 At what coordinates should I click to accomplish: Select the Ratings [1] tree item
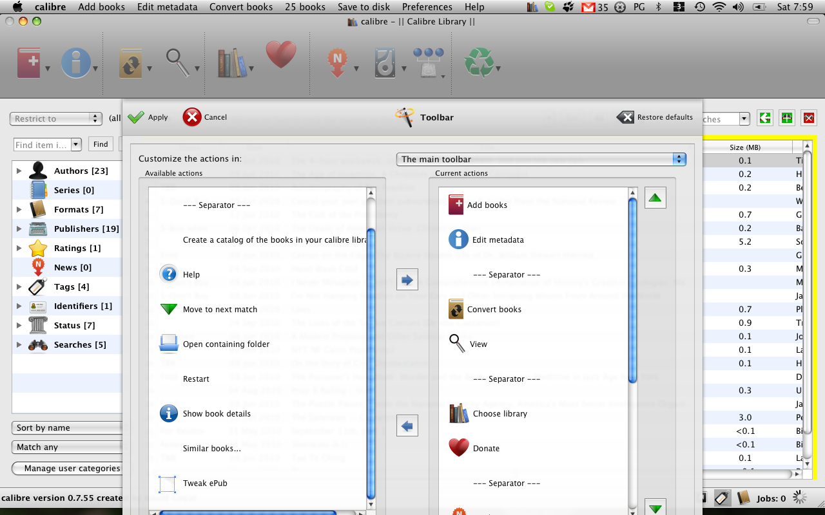pos(66,248)
